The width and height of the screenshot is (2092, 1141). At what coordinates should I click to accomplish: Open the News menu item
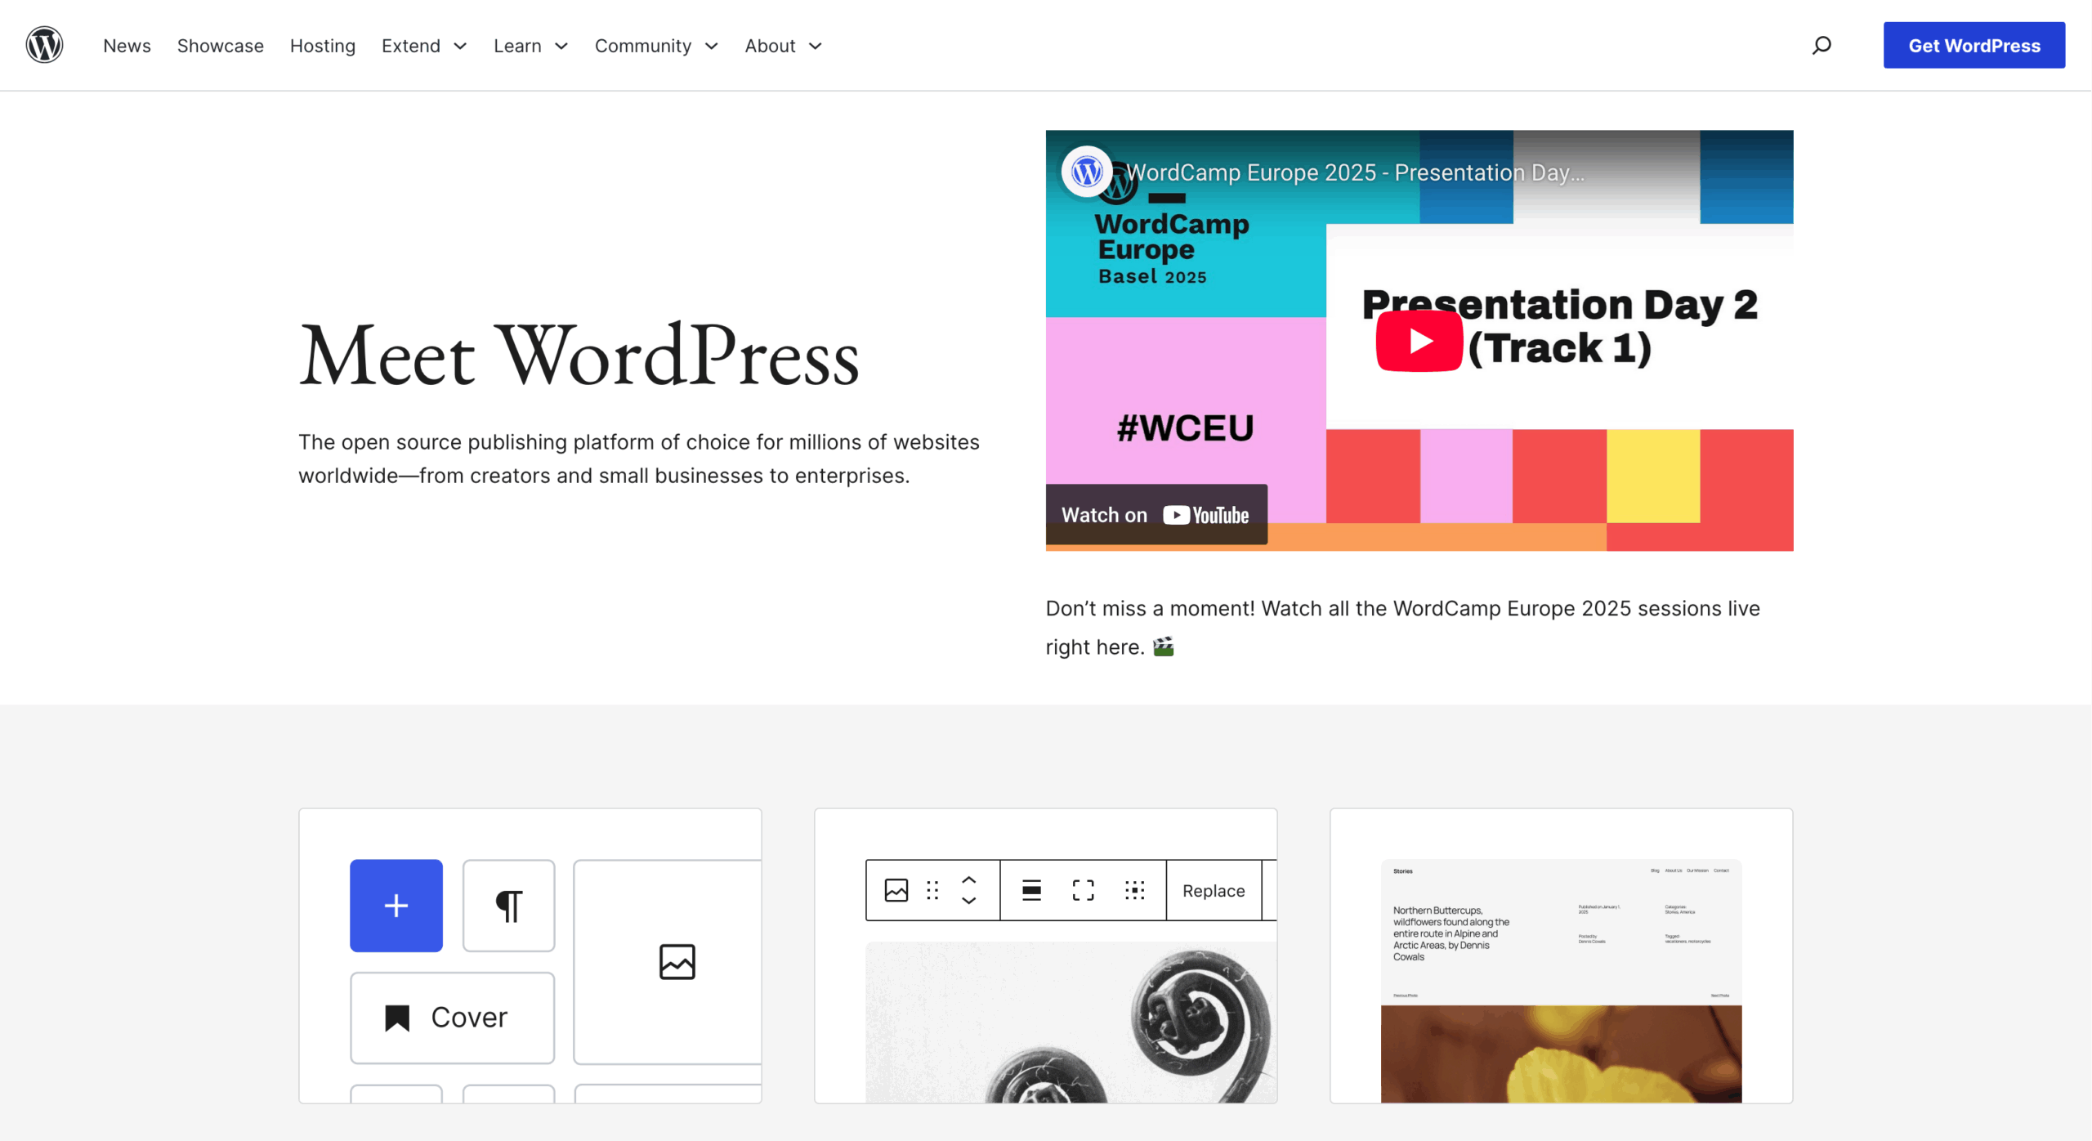pos(127,46)
